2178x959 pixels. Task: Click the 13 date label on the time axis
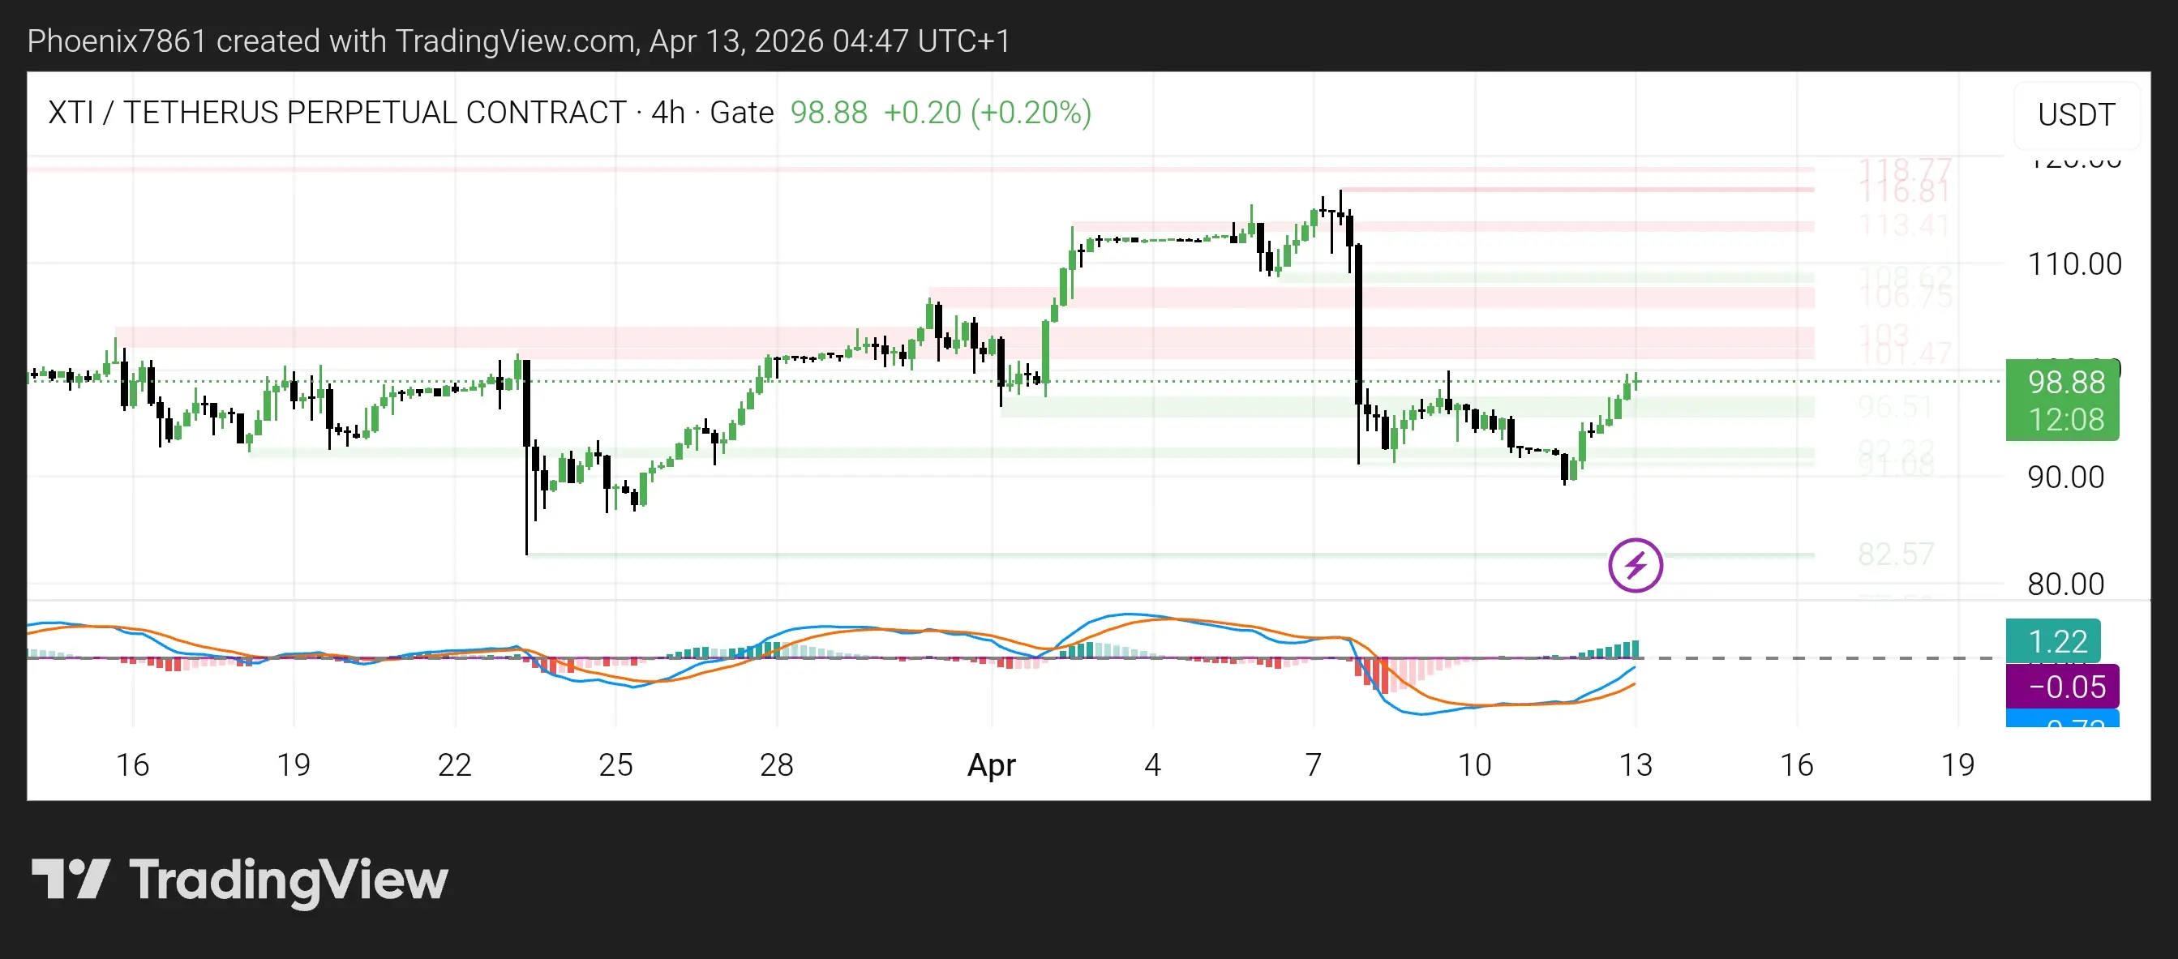[1636, 764]
